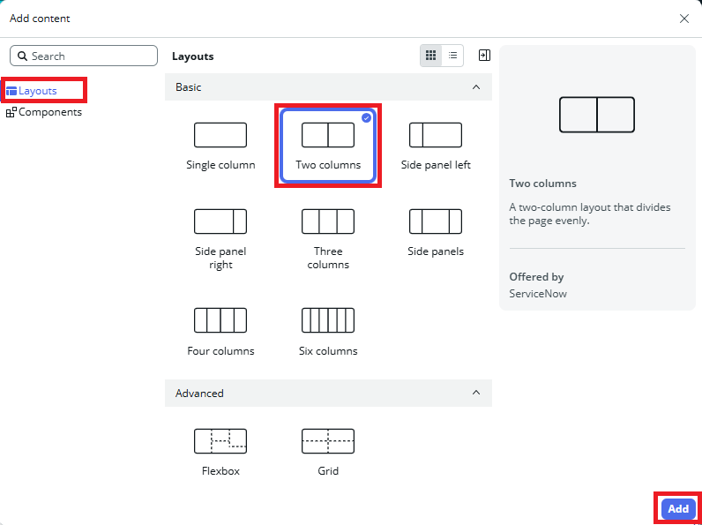Select the Side panel right layout
Screen dimensions: 702x525
pos(220,221)
